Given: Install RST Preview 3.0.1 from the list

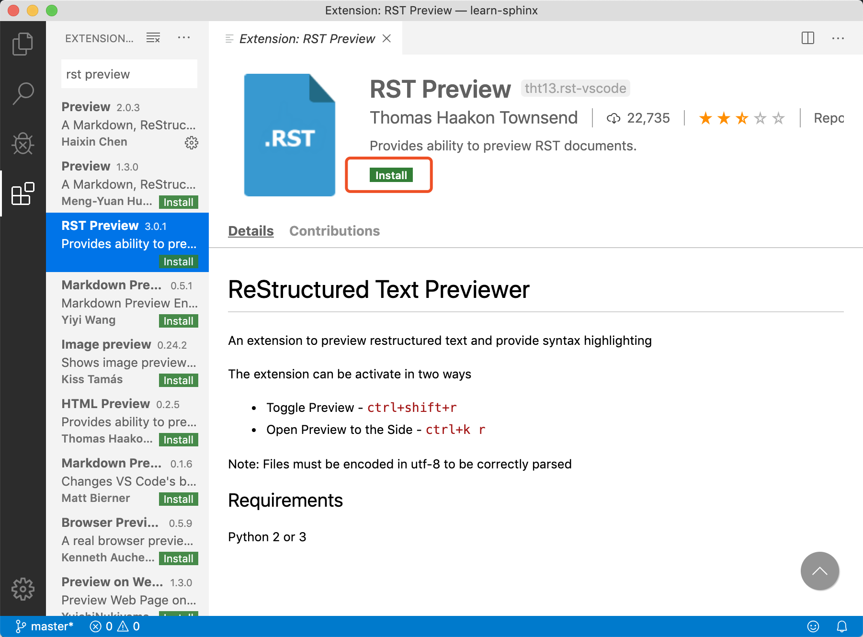Looking at the screenshot, I should pos(178,262).
